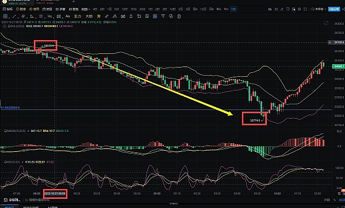345x208 pixels.
Task: Click the trash icon to delete drawings
Action: (179, 16)
